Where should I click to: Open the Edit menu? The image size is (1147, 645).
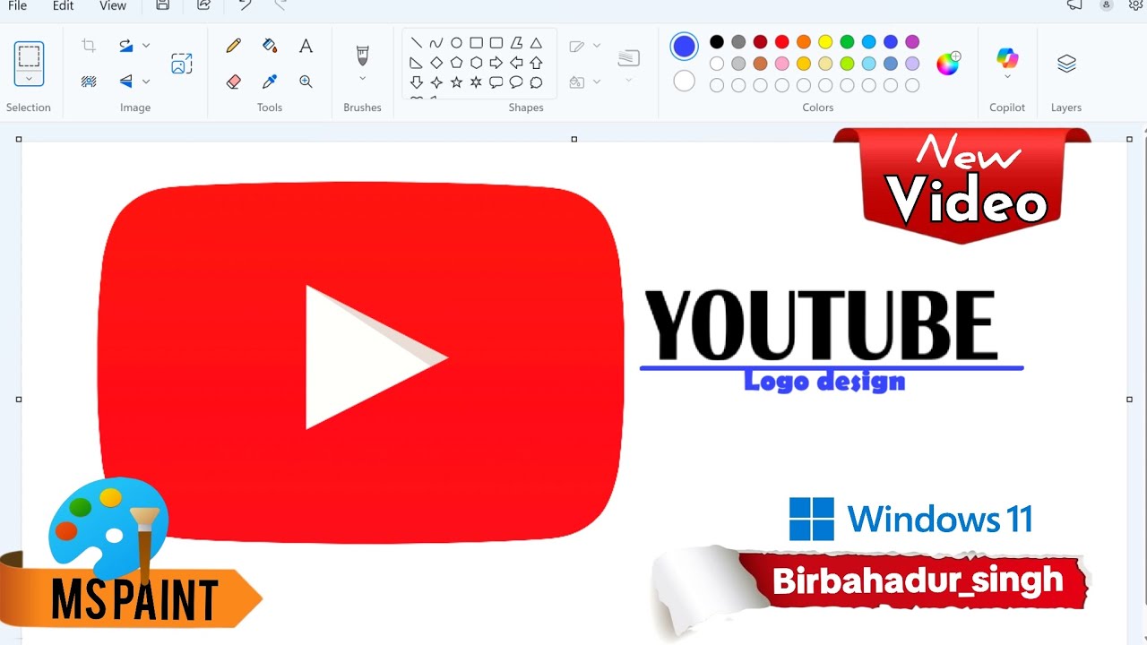coord(63,5)
